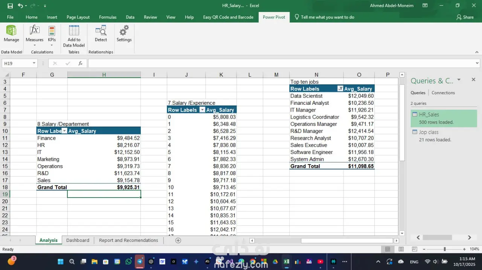Select the Jop class query
Image resolution: width=482 pixels, height=270 pixels.
click(429, 132)
